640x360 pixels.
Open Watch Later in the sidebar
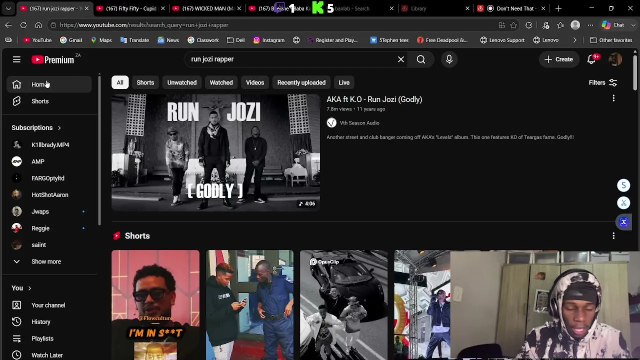49,355
